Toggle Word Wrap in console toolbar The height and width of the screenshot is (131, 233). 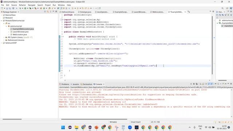(206, 84)
